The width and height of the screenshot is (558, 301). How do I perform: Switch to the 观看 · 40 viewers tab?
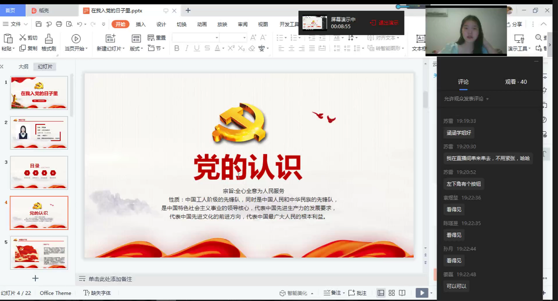(516, 82)
